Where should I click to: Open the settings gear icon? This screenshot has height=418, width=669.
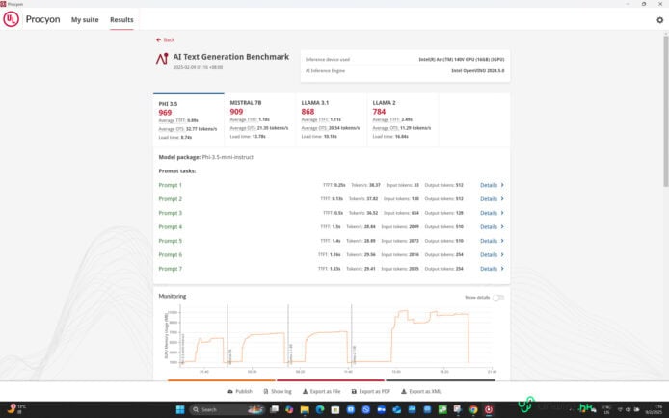(659, 19)
